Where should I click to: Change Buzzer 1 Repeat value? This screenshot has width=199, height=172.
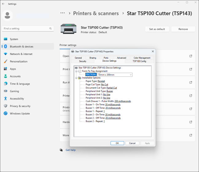coord(104,111)
